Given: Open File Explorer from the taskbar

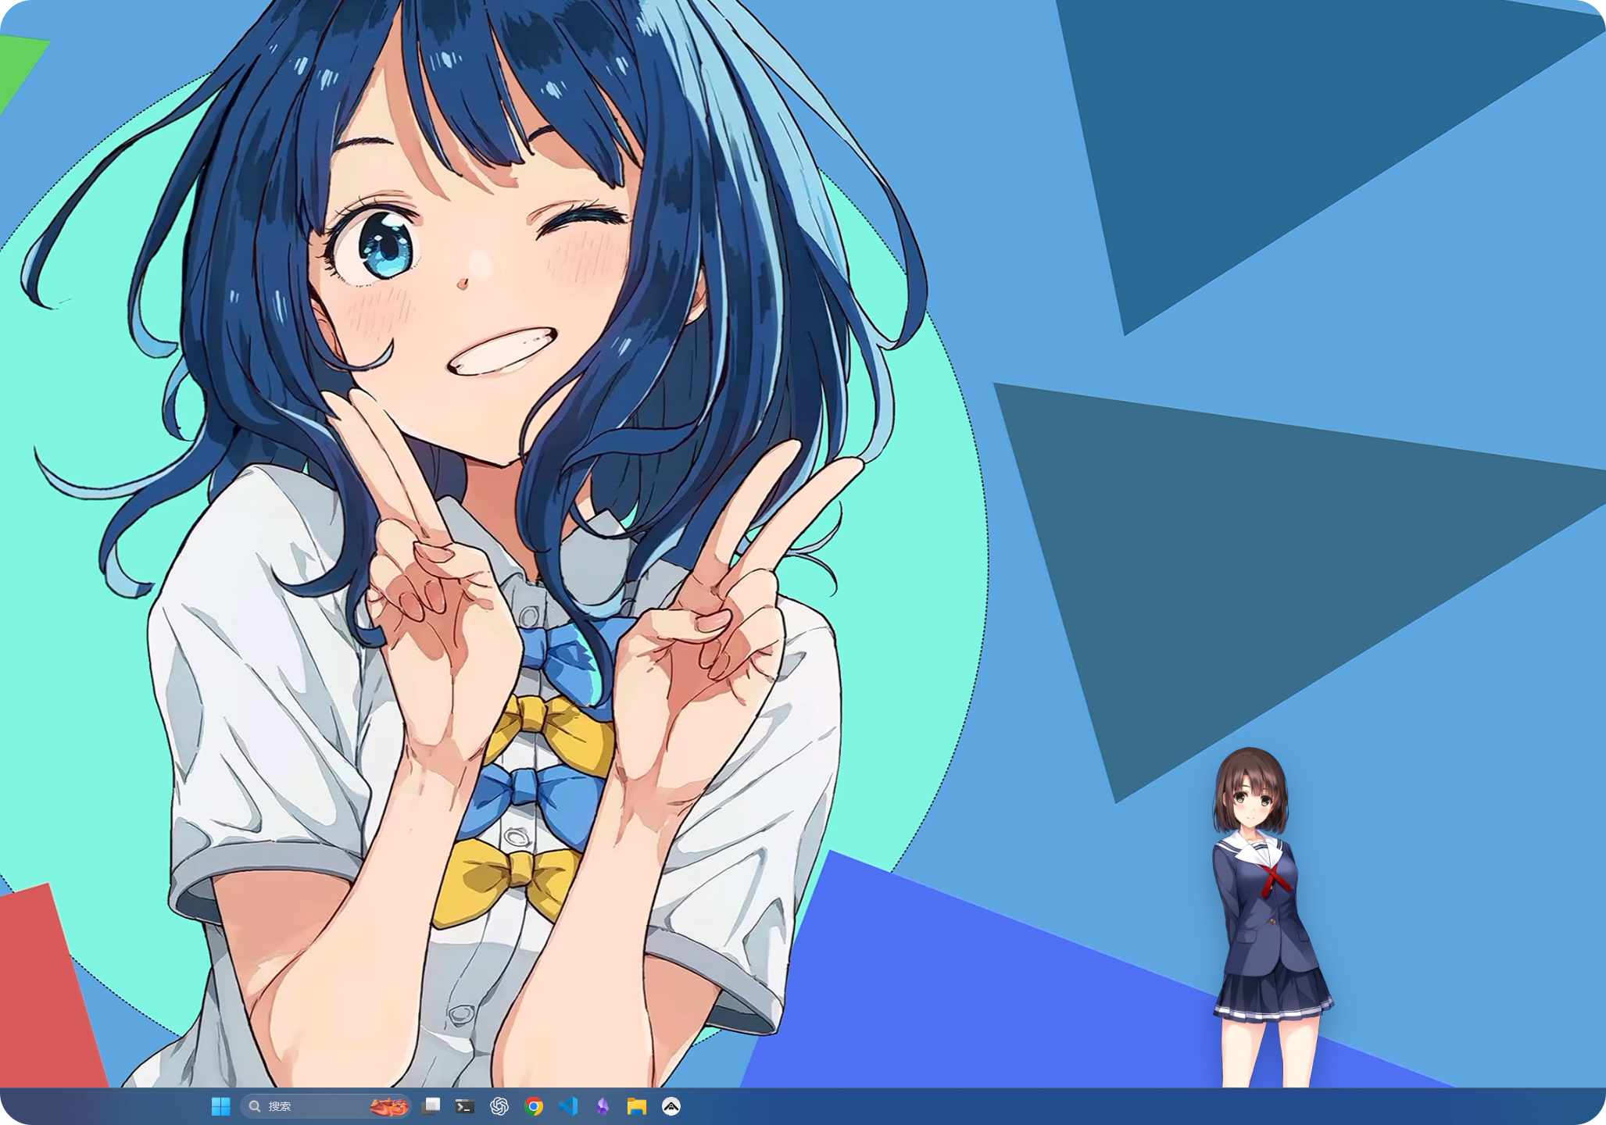Looking at the screenshot, I should [637, 1106].
